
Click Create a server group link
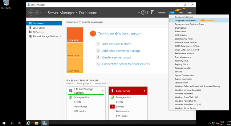click(116, 58)
